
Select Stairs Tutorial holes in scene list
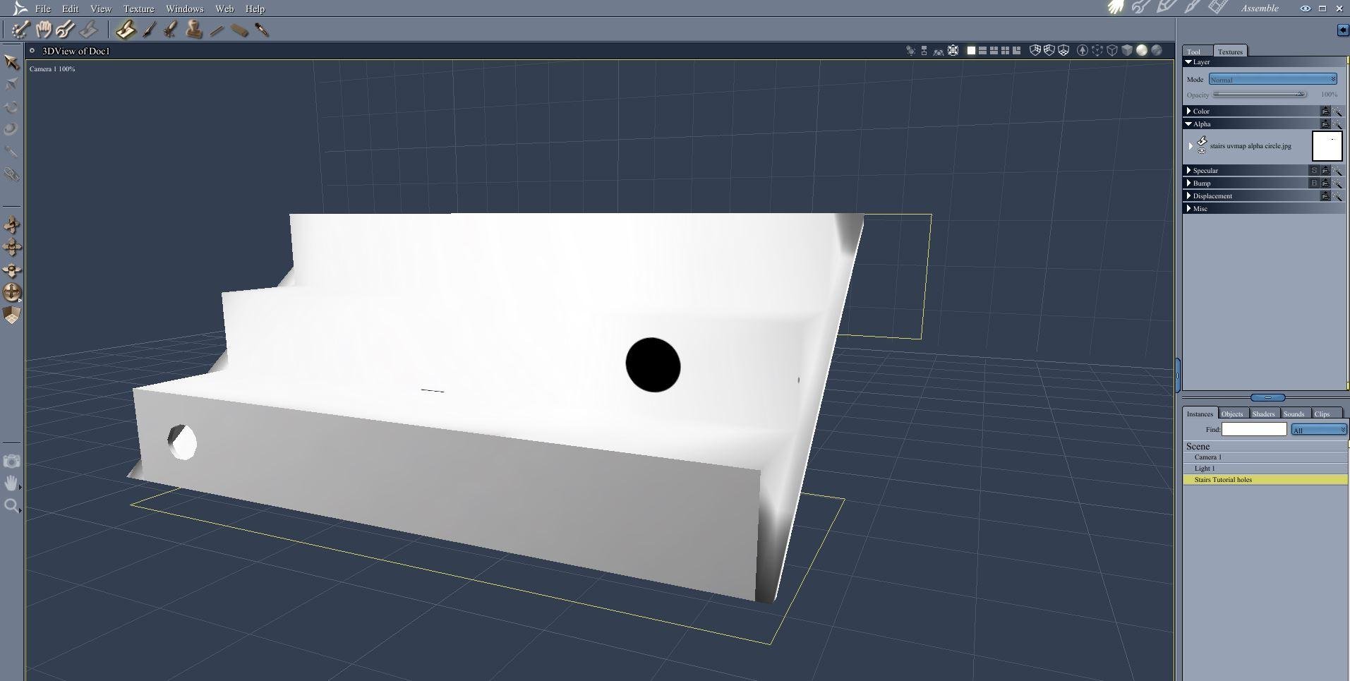tap(1265, 480)
